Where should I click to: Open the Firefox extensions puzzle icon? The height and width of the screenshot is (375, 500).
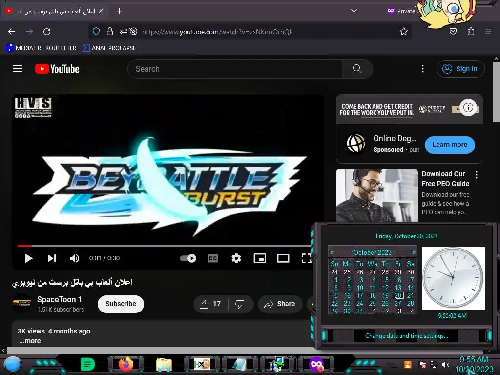[x=471, y=31]
